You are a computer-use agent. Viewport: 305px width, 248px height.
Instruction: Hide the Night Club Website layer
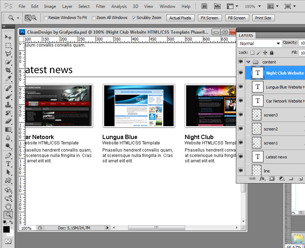[x=241, y=73]
